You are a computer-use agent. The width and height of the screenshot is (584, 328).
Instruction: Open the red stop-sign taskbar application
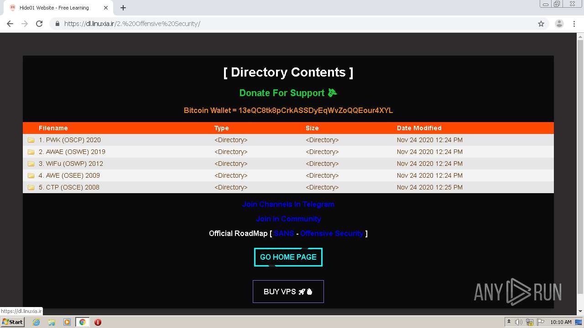(x=98, y=322)
